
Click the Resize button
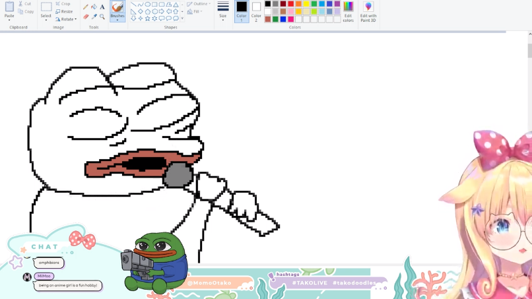pos(64,11)
